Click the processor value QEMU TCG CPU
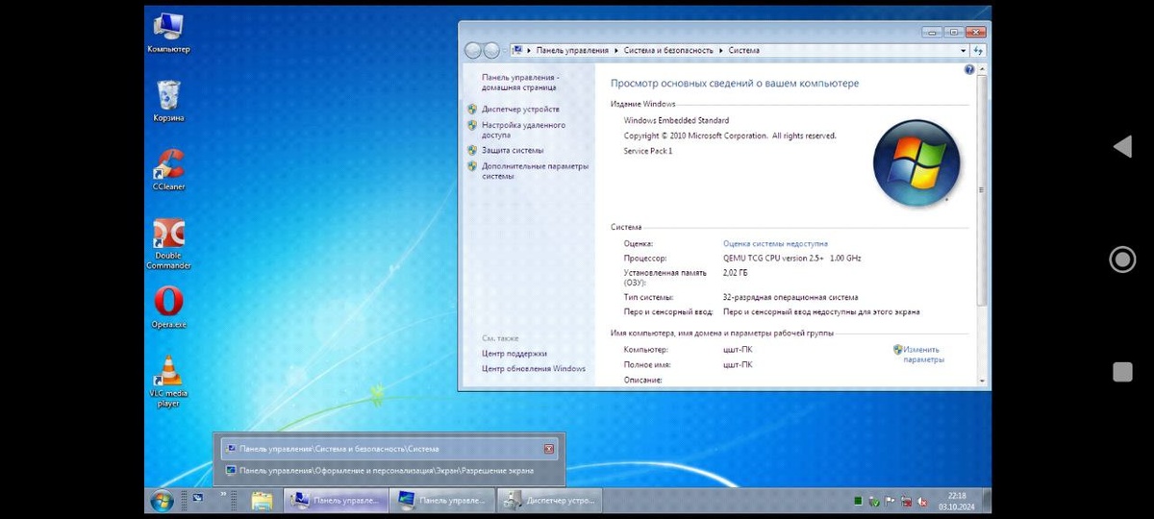Viewport: 1154px width, 519px height. point(791,259)
